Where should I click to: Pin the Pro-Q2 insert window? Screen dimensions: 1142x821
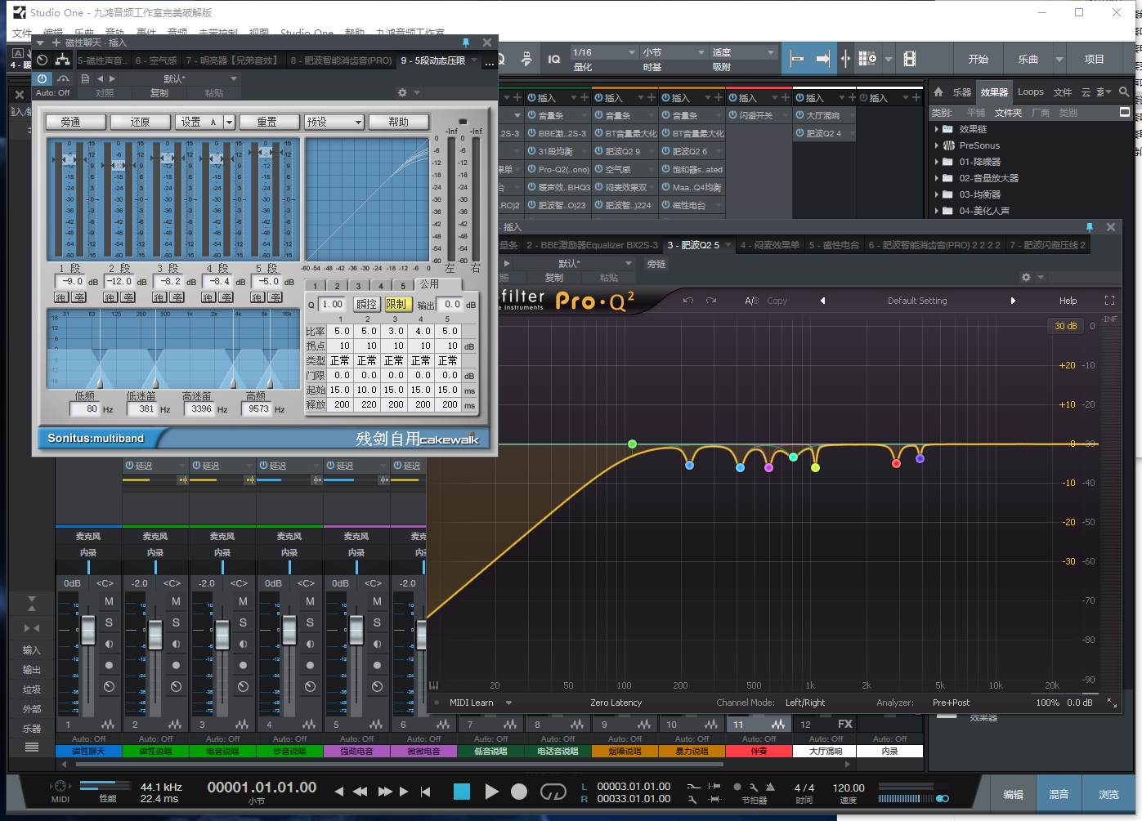coord(1089,227)
